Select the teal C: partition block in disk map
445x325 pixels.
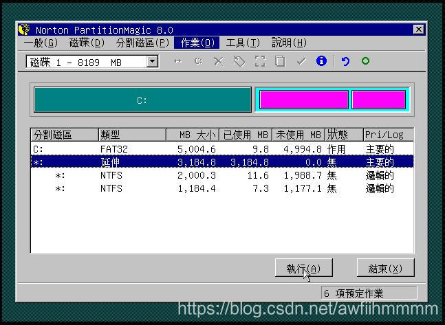(x=142, y=100)
